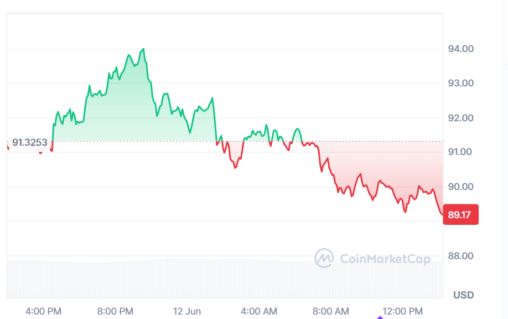Click the CoinMarketCap watermark logo icon
508x319 pixels.
coord(324,258)
